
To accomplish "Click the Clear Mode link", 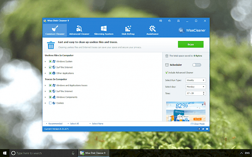I will pyautogui.click(x=198, y=124).
